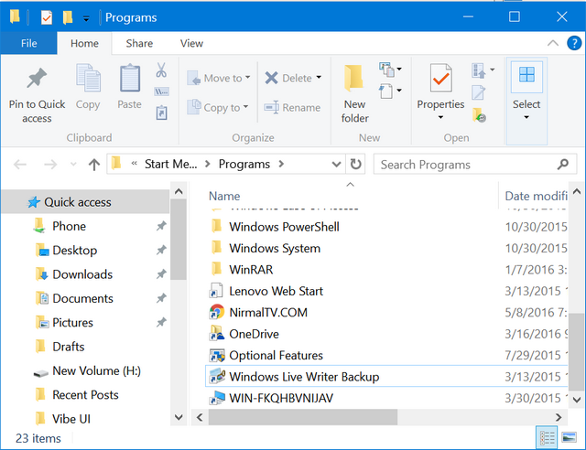
Task: Click the file list horizontal scrollbar thumb
Action: coord(303,417)
